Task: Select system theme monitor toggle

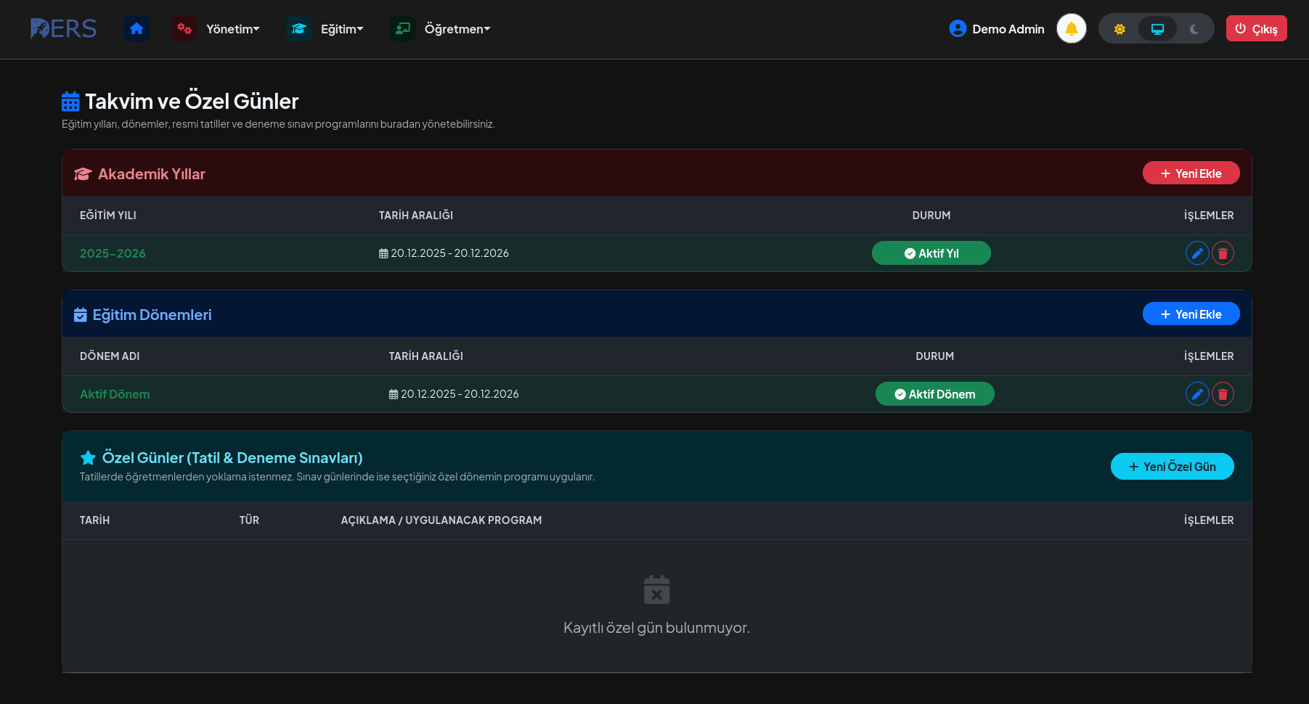Action: pyautogui.click(x=1158, y=29)
